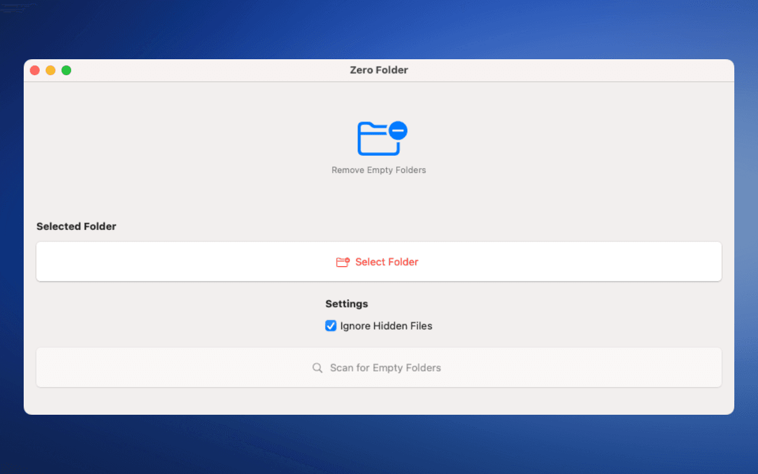Click the pin mark on the Select Folder icon
Viewport: 758px width, 474px height.
click(x=348, y=258)
